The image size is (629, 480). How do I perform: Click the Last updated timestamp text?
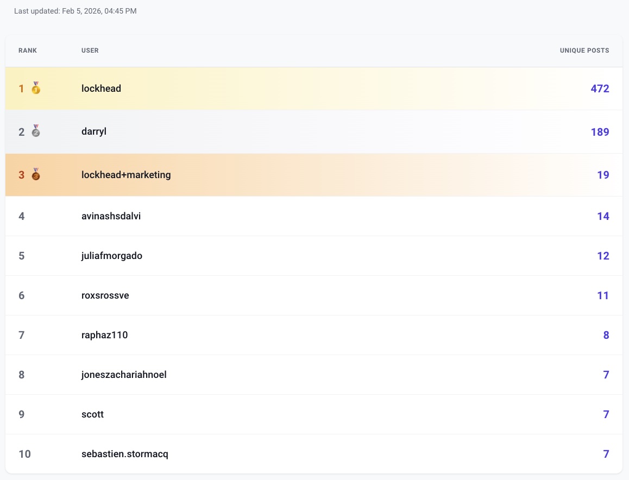76,11
